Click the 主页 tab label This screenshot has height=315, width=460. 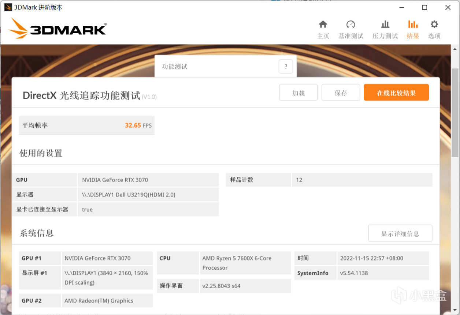tap(323, 36)
